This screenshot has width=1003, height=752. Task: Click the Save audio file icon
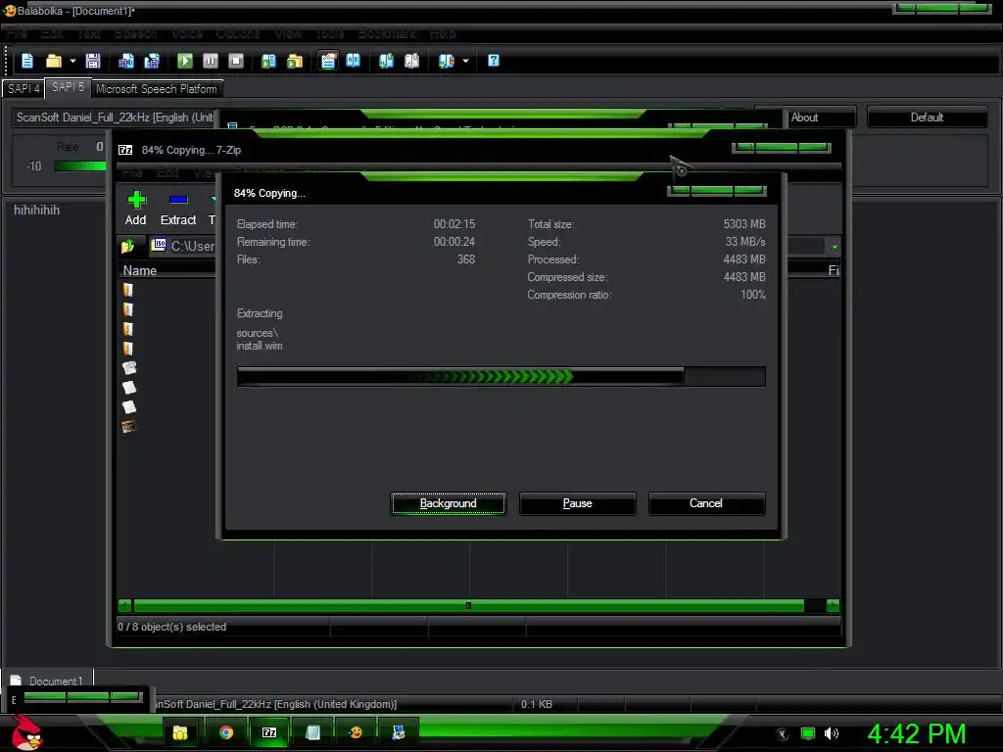pos(126,61)
